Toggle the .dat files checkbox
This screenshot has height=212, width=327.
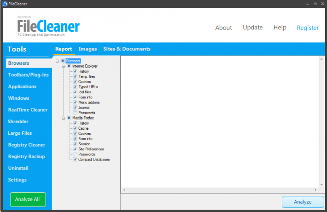pos(75,92)
